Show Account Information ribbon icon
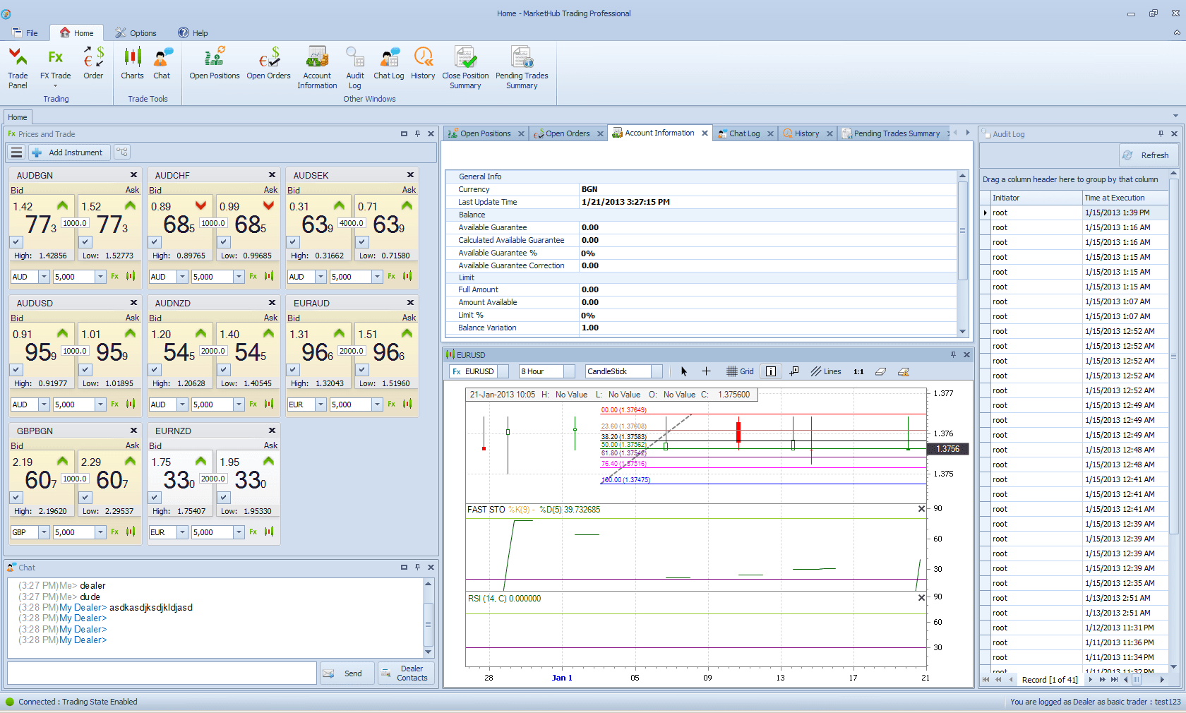The height and width of the screenshot is (713, 1186). pos(317,68)
